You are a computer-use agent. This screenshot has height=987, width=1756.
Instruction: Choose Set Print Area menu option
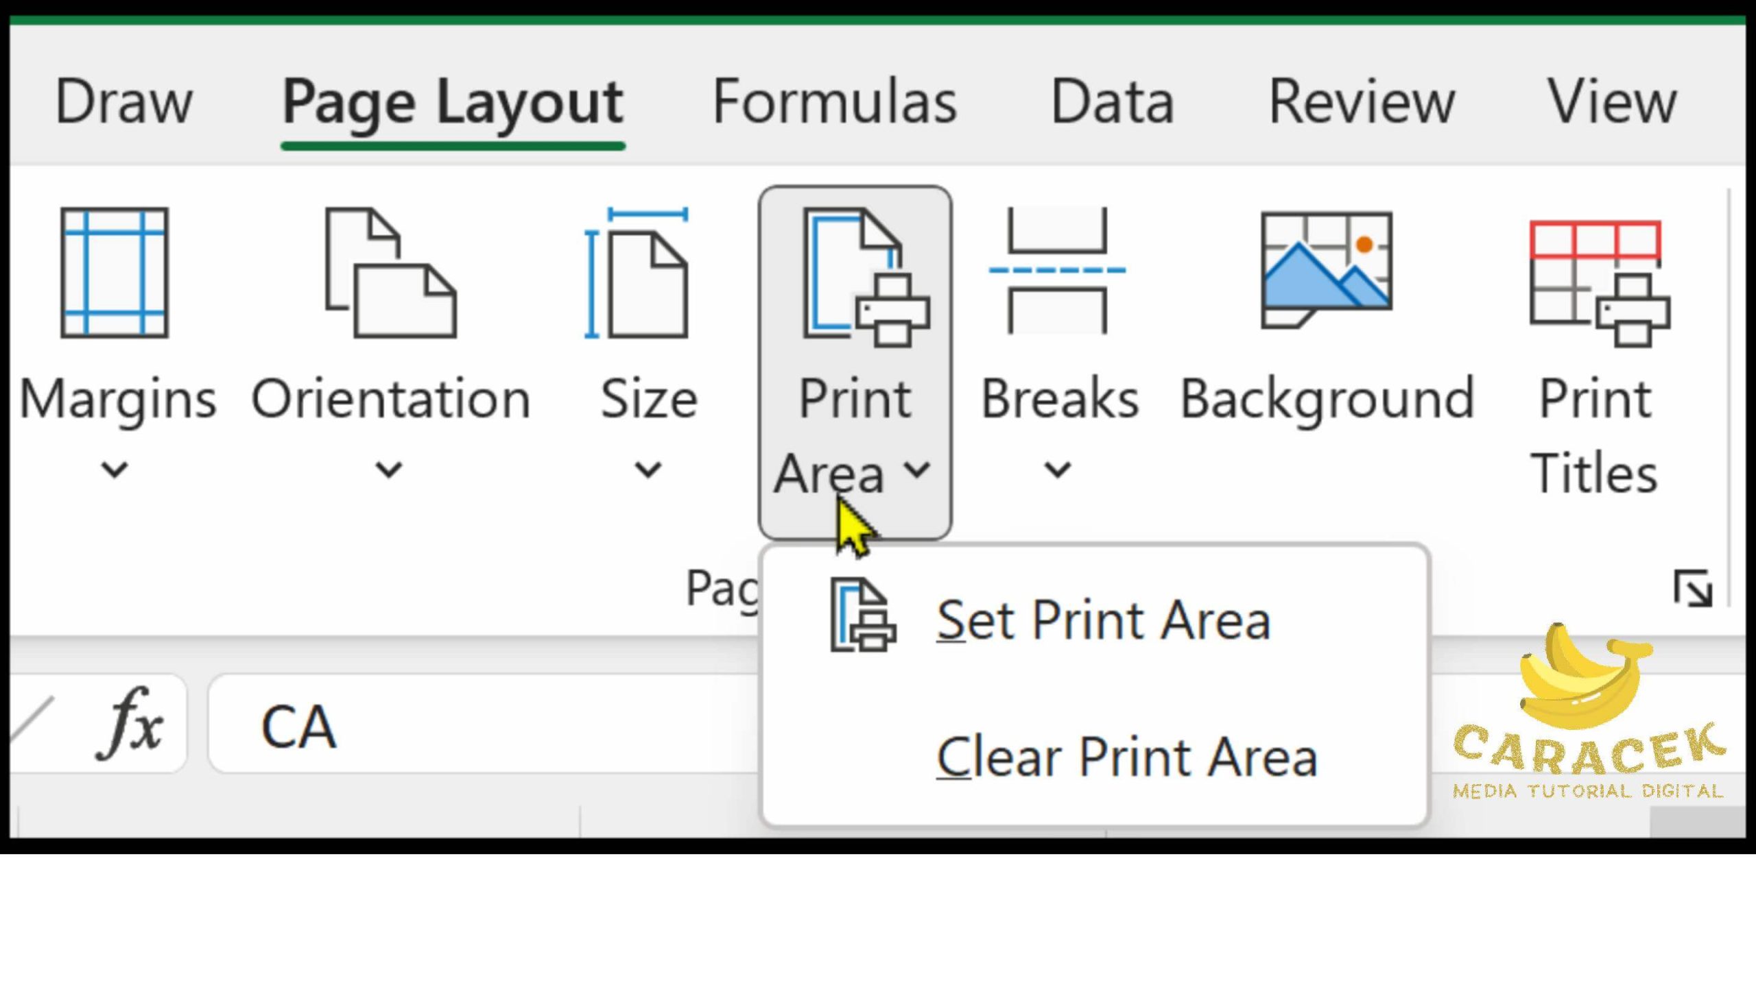click(1102, 620)
